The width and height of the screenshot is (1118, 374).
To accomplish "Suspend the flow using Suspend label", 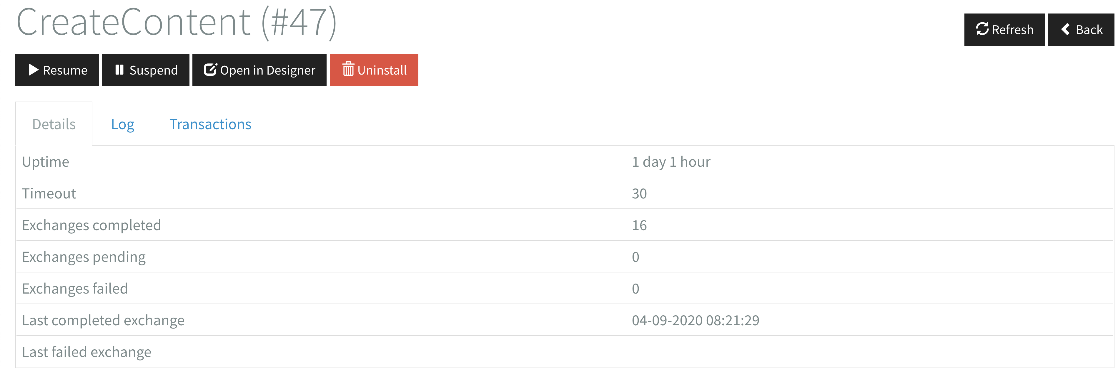I will (153, 70).
